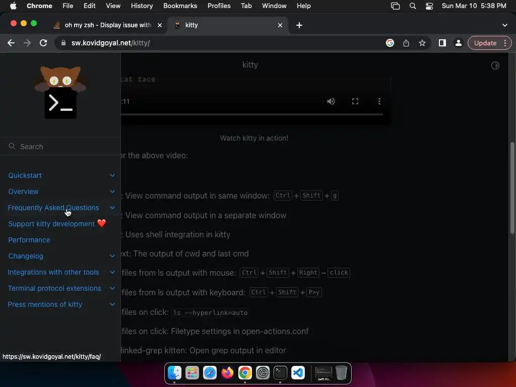Open Chrome three-dot menu beside Update

click(505, 43)
